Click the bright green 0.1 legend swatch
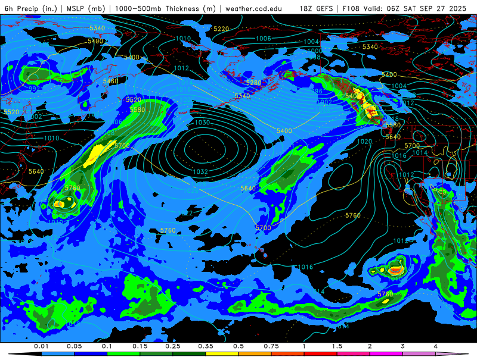Viewport: 477px width, 357px height. tap(123, 354)
